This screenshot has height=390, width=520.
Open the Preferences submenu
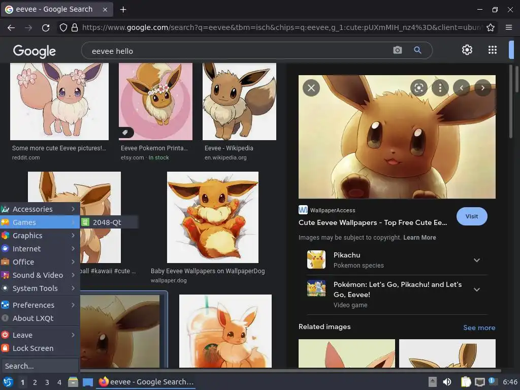[40, 305]
